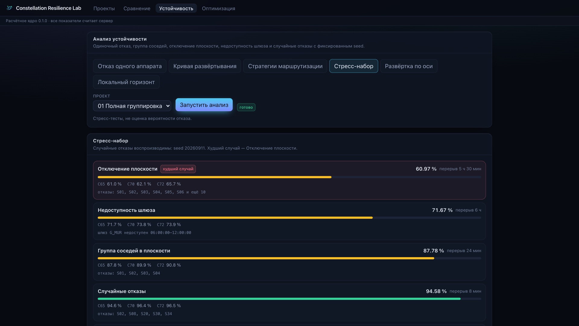Click the готово status badge
The width and height of the screenshot is (579, 326).
tap(246, 107)
